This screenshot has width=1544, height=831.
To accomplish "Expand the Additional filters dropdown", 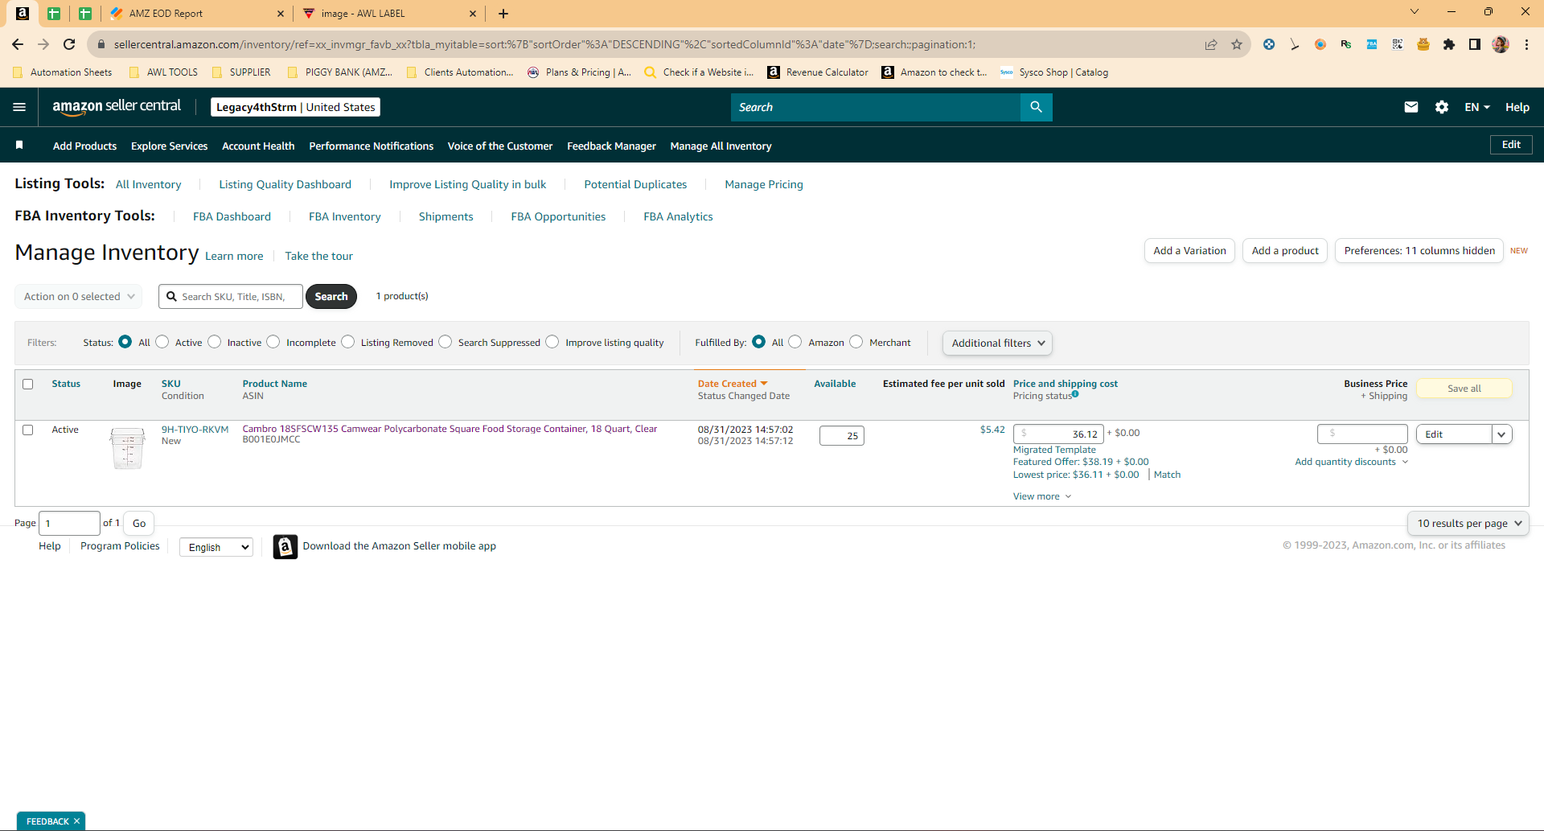I will [997, 343].
